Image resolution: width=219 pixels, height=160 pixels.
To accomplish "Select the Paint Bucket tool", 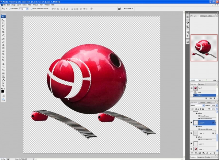I will coord(3,54).
